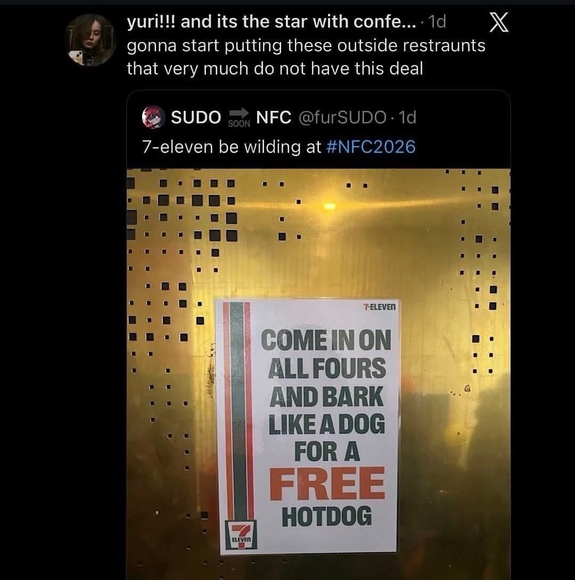Open the quoted tweet's 1d timestamp
Viewport: 575px width, 580px height.
pyautogui.click(x=408, y=118)
